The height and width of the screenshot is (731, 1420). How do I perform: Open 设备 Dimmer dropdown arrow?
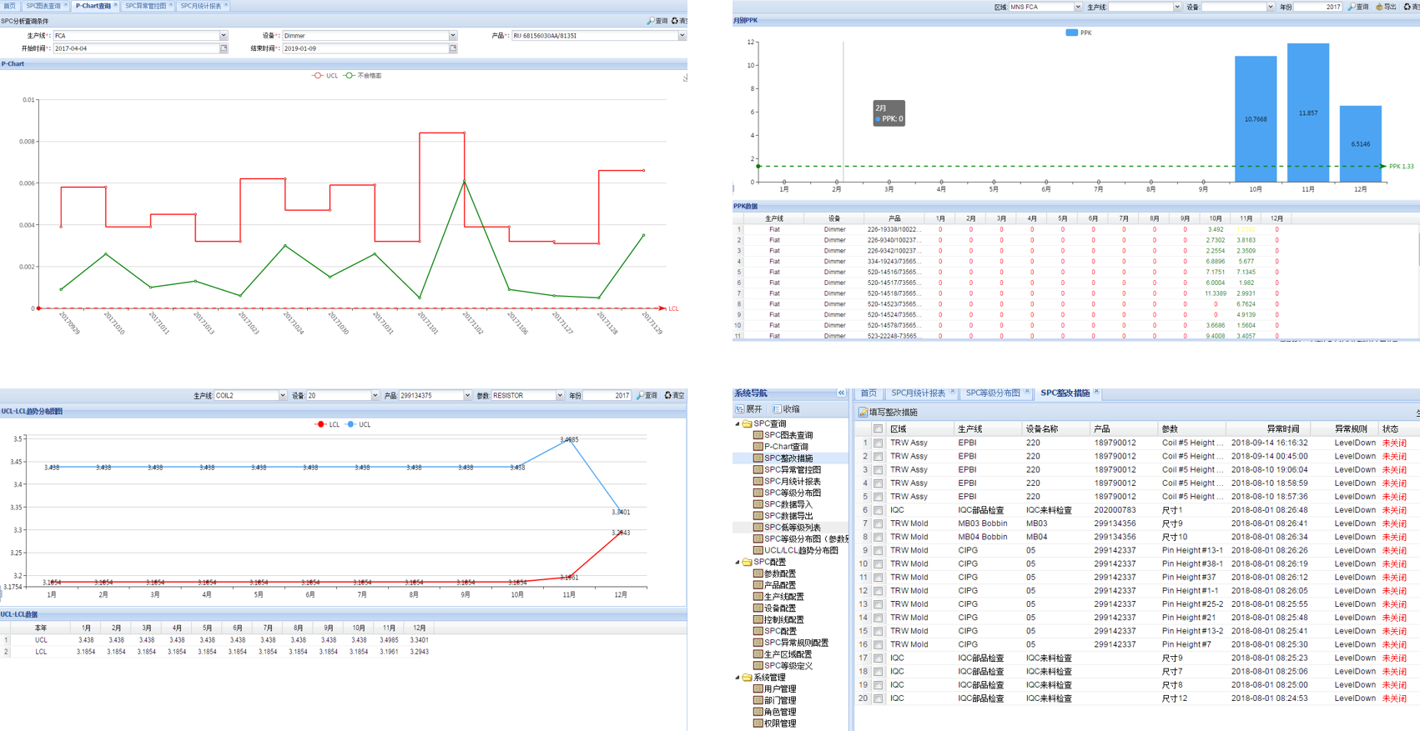[x=453, y=36]
